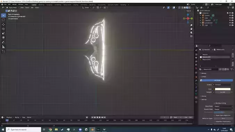
Task: Expand the Preview panel
Action: click(203, 73)
